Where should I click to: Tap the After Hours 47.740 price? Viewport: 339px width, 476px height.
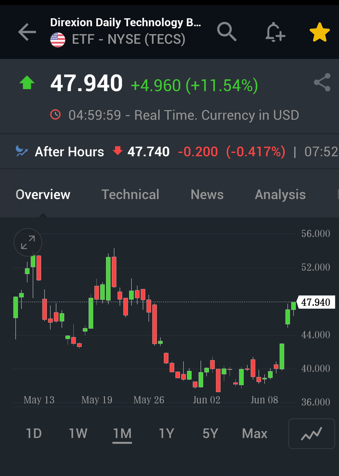pos(149,152)
